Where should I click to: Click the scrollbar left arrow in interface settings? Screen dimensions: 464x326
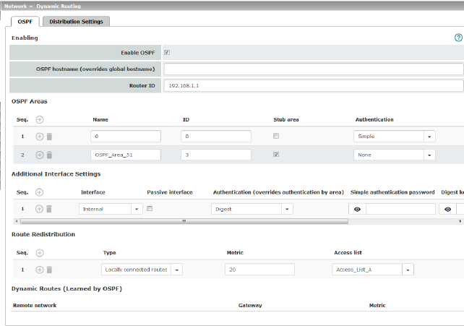[x=17, y=221]
